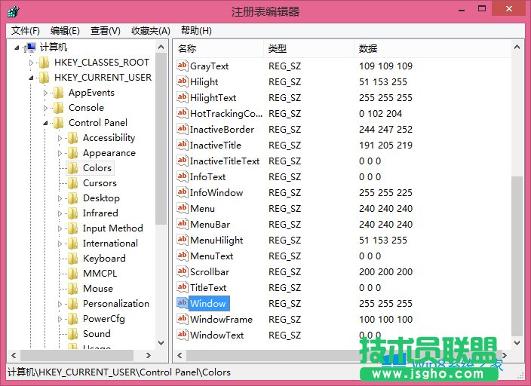Expand the Desktop key arrow

(x=60, y=198)
